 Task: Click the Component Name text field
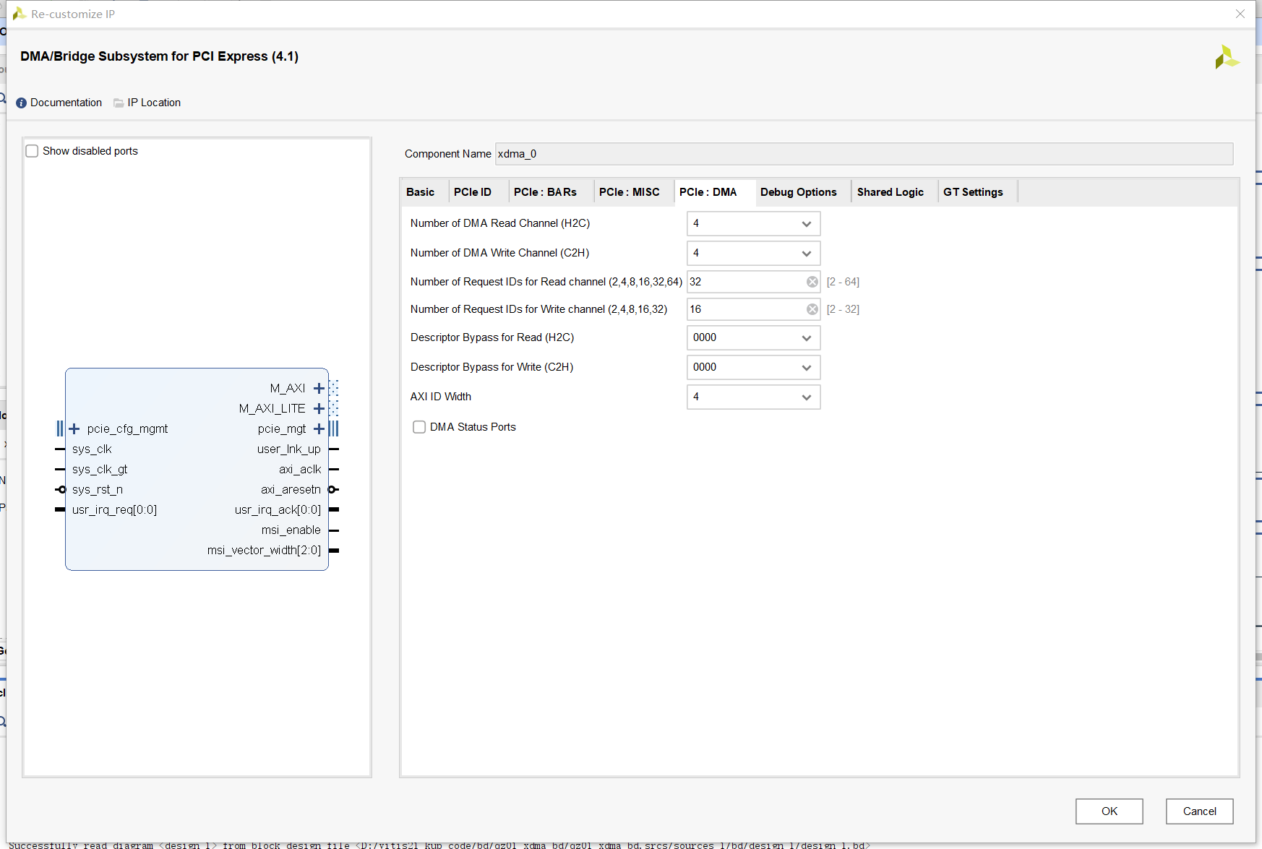[863, 154]
